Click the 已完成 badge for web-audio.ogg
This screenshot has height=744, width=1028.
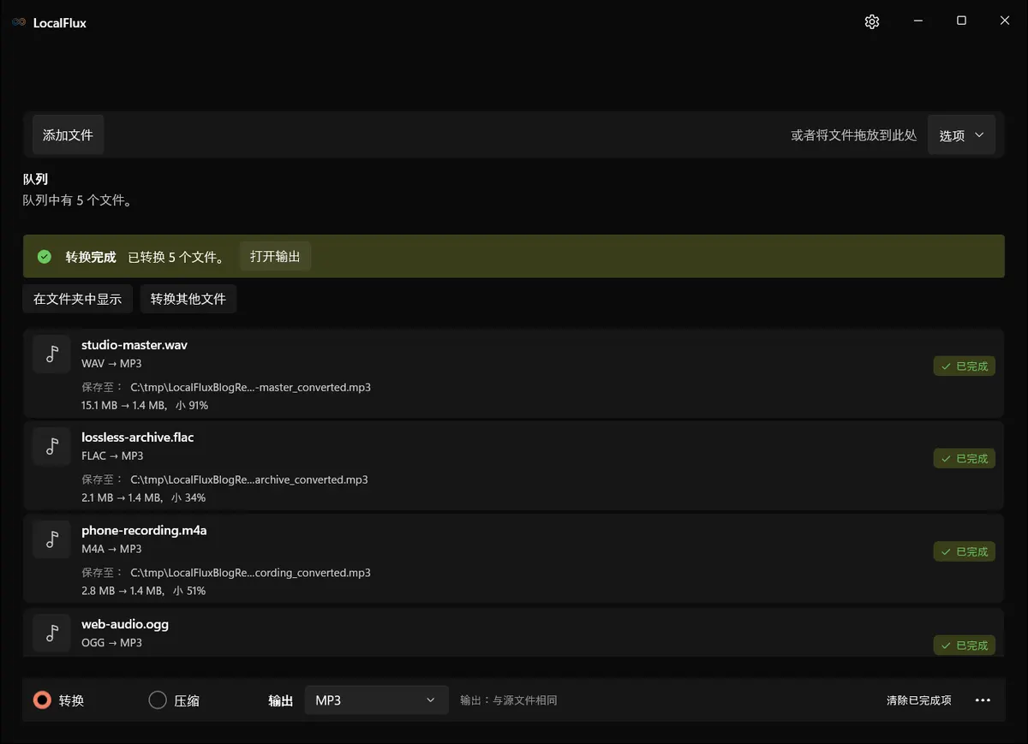pos(965,646)
